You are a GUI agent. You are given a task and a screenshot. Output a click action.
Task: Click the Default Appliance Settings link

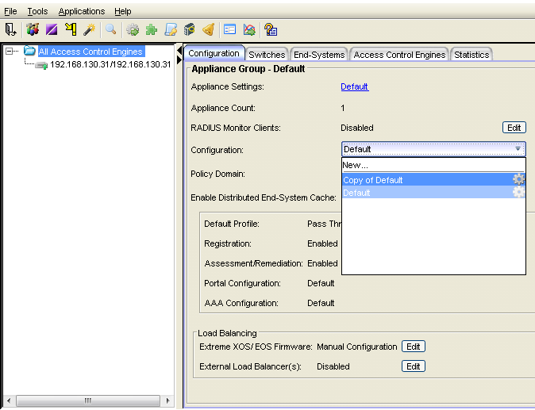[355, 86]
